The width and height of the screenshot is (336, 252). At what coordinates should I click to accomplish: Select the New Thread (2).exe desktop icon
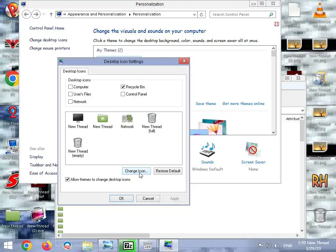38,220
